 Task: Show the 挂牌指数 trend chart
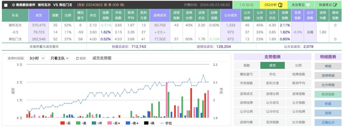[x=298, y=74]
